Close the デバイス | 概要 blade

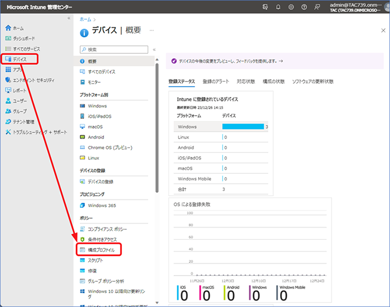[383, 30]
